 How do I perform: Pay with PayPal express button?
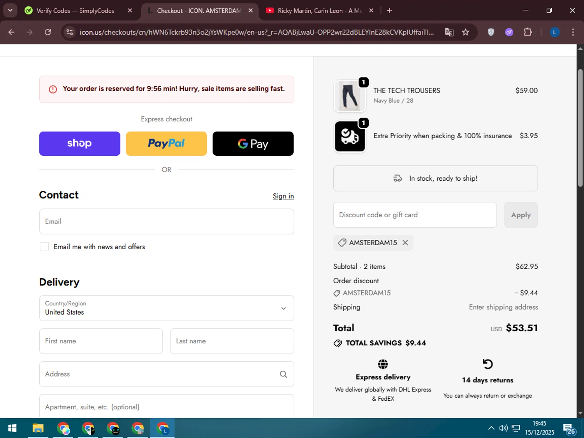click(166, 144)
